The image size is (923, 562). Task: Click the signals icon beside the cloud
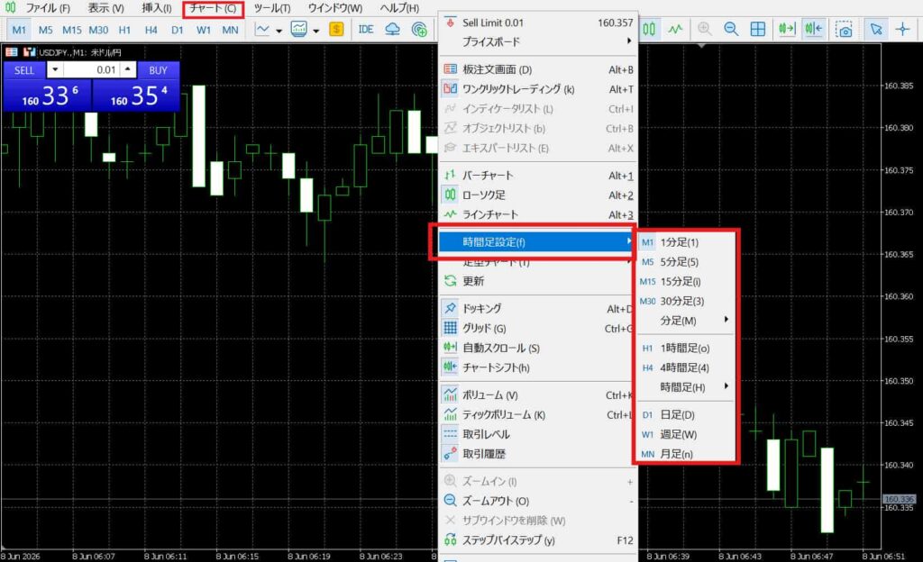coord(419,29)
